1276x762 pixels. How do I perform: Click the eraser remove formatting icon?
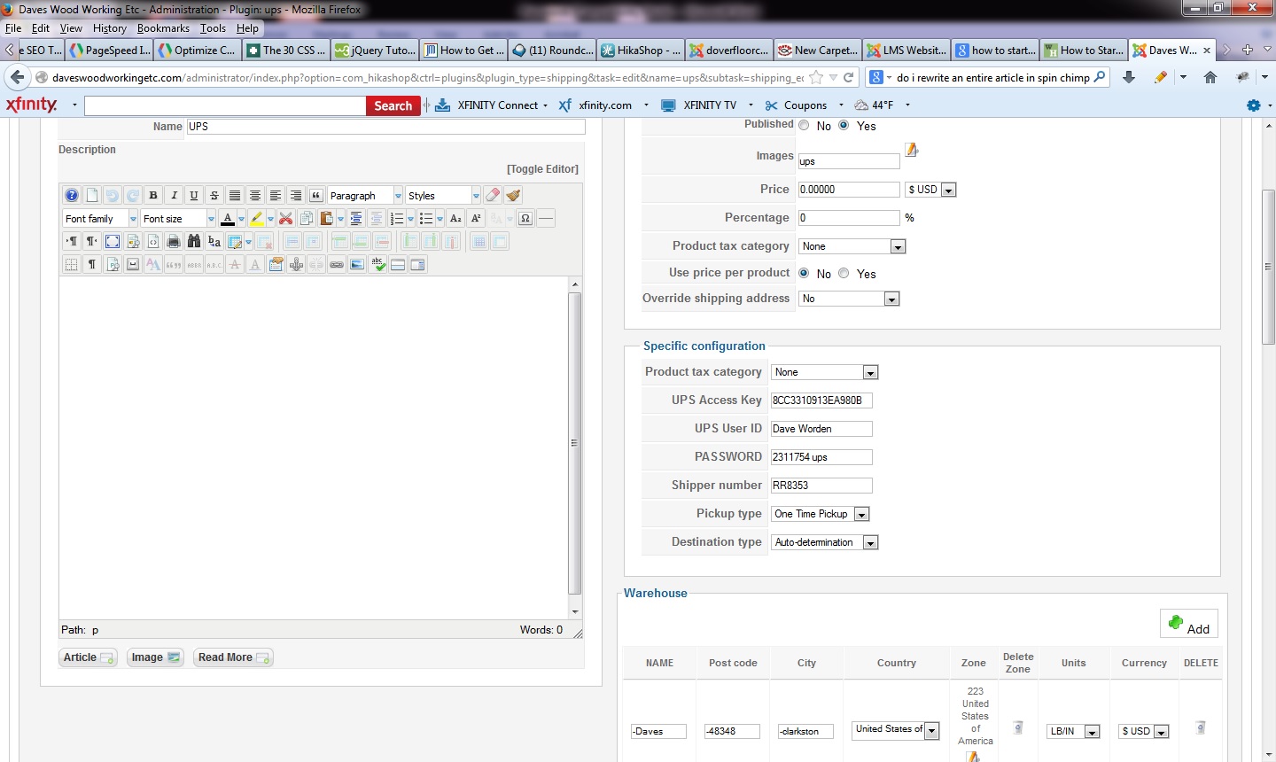(493, 195)
